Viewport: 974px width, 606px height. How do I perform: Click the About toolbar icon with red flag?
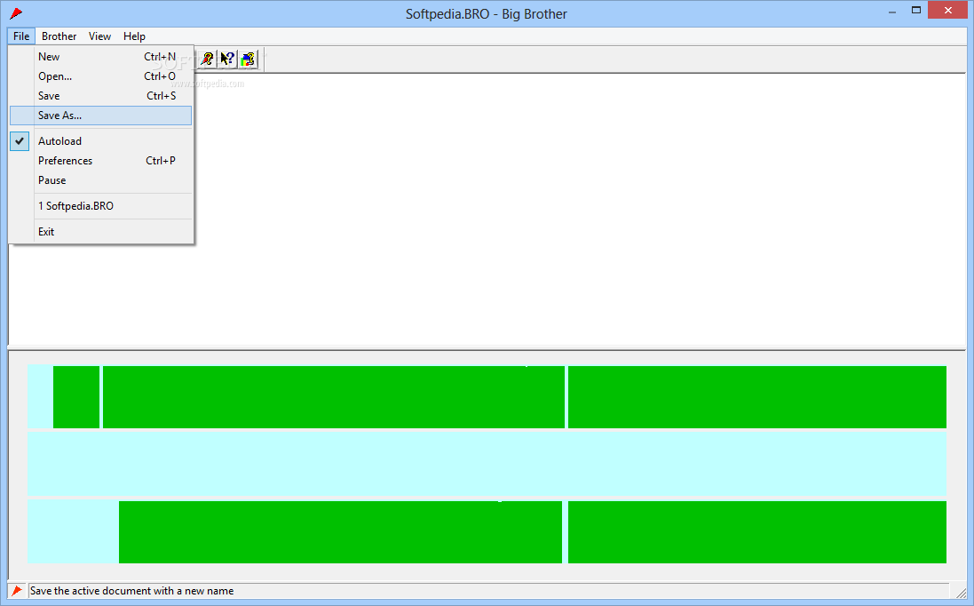[207, 59]
